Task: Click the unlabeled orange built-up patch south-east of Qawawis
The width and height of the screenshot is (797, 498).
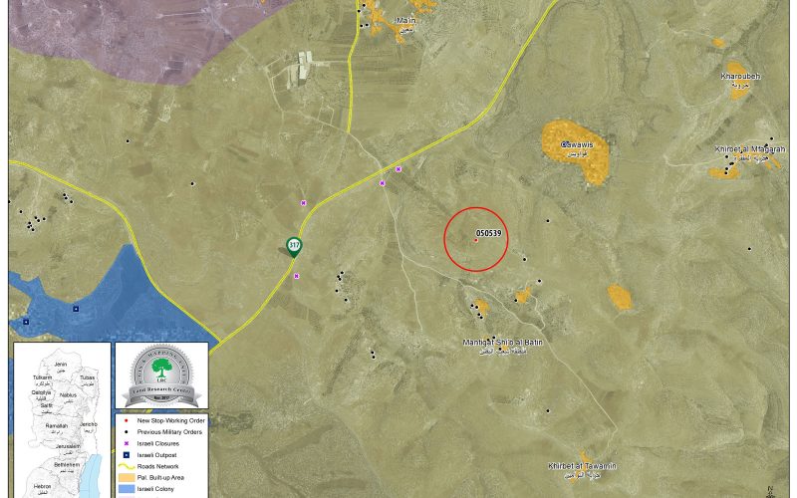Action: click(619, 297)
